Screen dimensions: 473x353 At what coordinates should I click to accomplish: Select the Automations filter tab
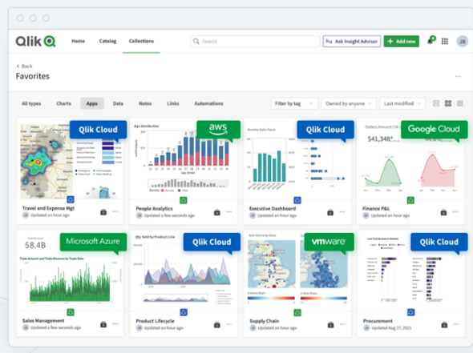(208, 103)
